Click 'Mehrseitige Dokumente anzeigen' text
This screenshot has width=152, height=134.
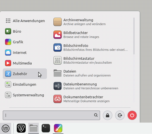86,101
